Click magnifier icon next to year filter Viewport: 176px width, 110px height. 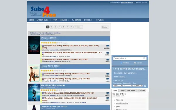[x=145, y=86]
